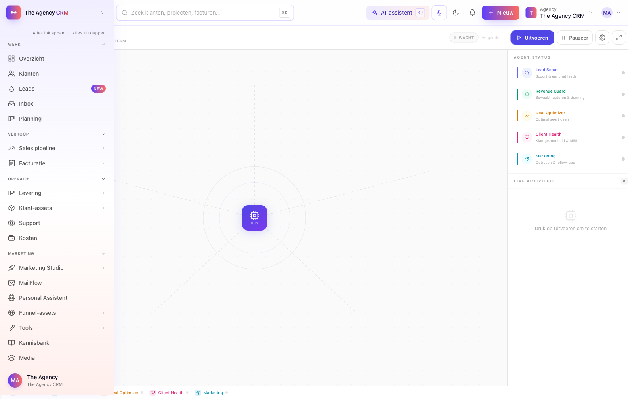Click the Kosten wallet icon
This screenshot has height=399, width=628.
pos(11,238)
